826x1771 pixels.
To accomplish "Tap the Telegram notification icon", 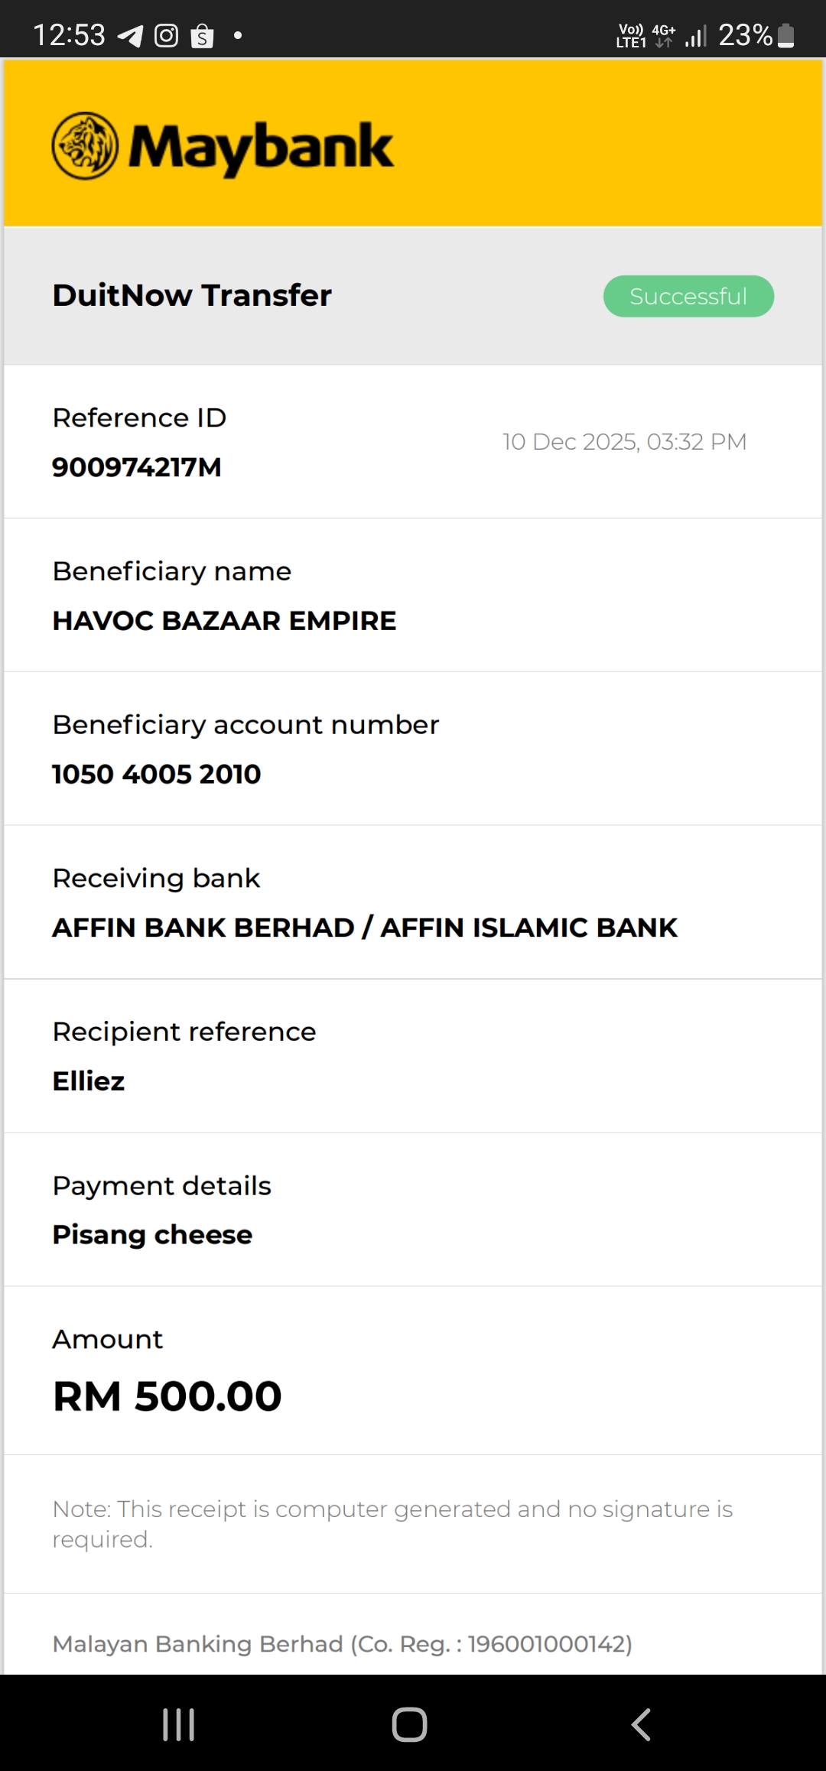I will tap(130, 36).
